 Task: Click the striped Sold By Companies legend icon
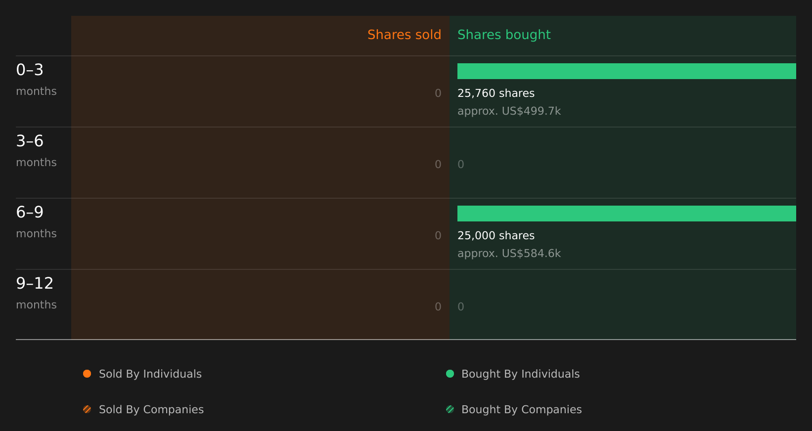click(x=87, y=409)
